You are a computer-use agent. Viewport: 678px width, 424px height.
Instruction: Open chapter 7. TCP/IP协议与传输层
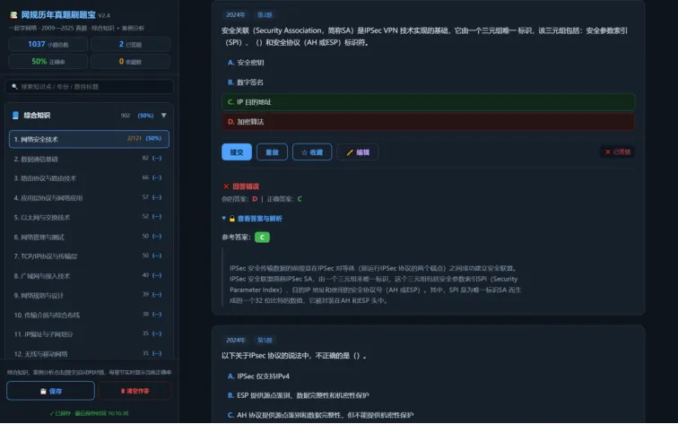(x=89, y=256)
